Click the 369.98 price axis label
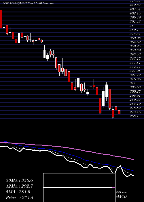The width and height of the screenshot is (144, 202). [x=136, y=38]
